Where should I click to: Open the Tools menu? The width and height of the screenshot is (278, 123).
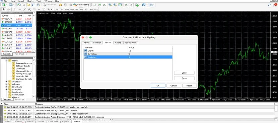pos(39,1)
